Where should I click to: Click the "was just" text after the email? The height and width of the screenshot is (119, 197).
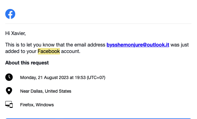click(180, 45)
